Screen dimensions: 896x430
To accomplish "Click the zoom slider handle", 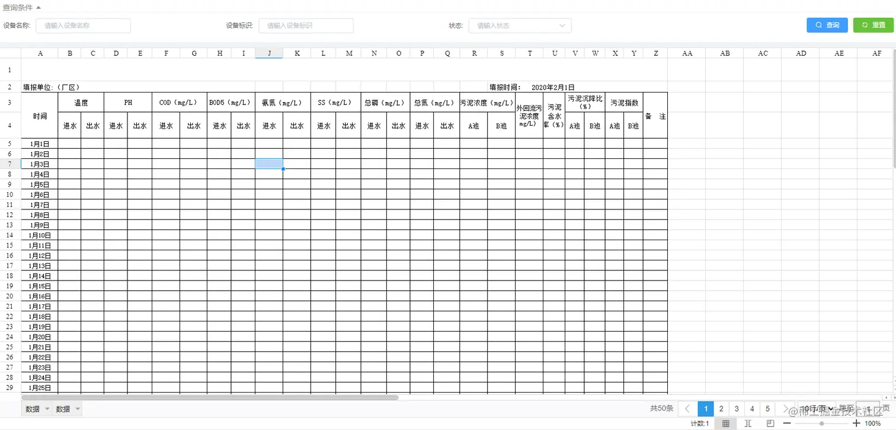I will click(x=821, y=423).
